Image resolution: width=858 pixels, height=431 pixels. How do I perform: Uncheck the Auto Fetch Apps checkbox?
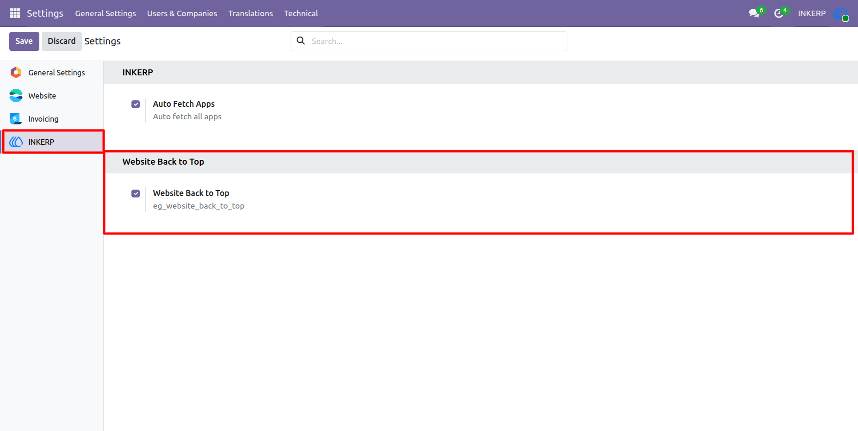[136, 105]
